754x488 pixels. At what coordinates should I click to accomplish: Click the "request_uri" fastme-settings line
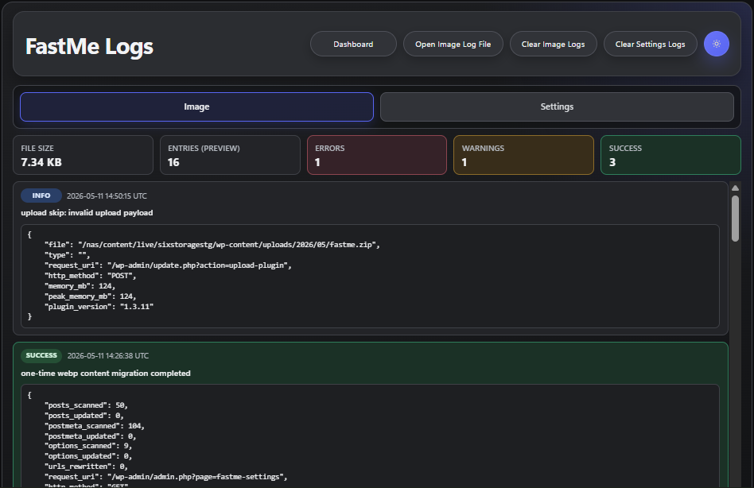click(x=166, y=477)
